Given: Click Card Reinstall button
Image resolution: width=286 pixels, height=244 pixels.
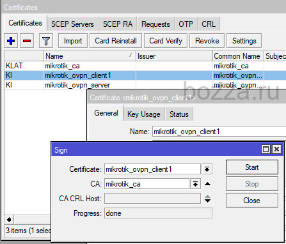Looking at the screenshot, I should [116, 41].
